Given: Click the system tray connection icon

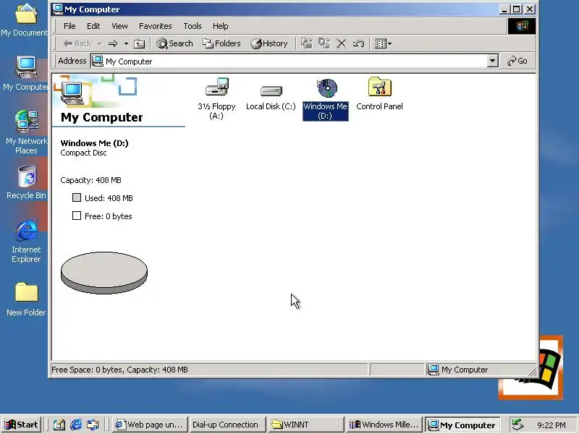Looking at the screenshot, I should pos(517,425).
